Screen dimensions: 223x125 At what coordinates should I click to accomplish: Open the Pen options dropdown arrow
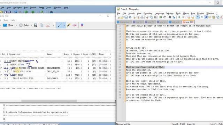(x=64, y=25)
